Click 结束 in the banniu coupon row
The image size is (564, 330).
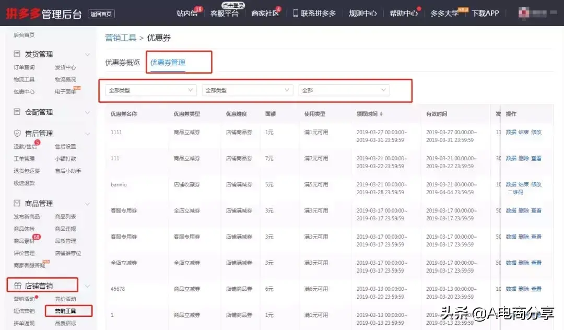[x=523, y=184]
